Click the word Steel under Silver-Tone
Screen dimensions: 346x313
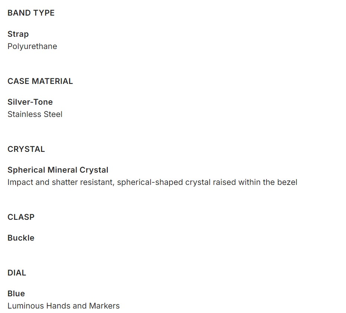click(53, 114)
